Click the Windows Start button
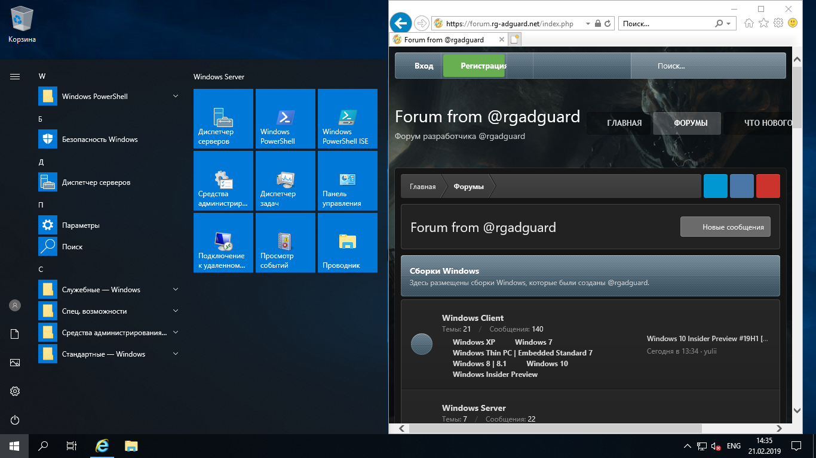 point(14,446)
